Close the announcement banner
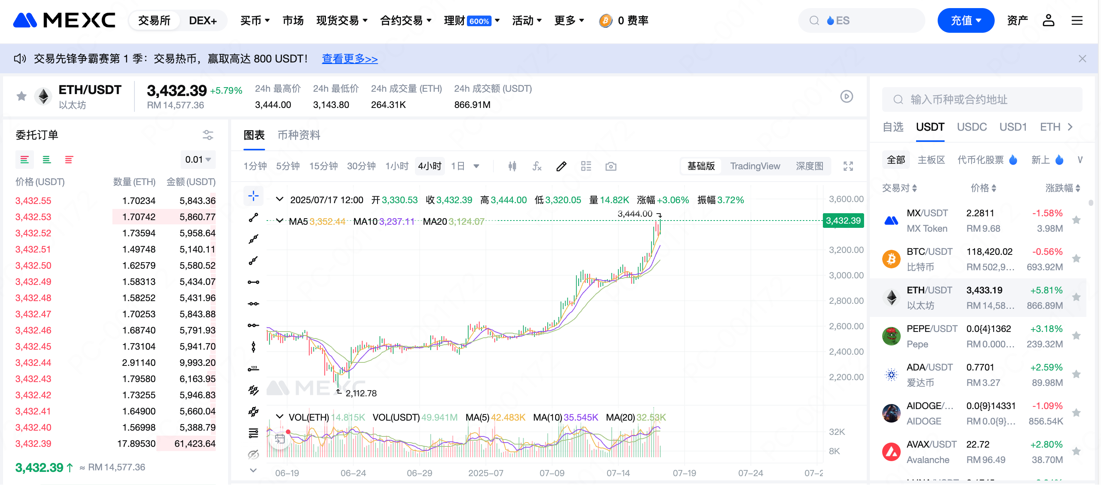1101x485 pixels. click(x=1082, y=59)
